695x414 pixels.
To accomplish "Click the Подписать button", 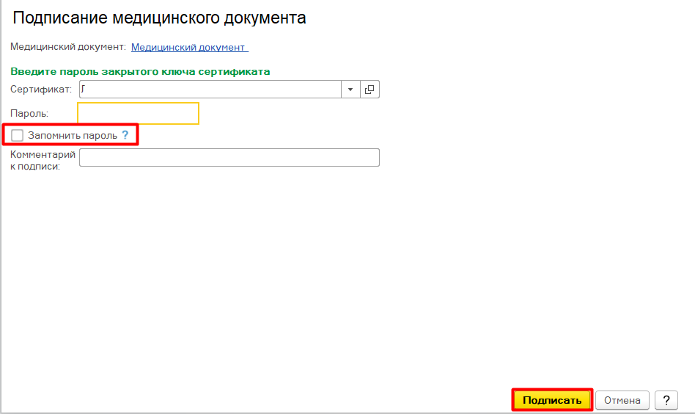I will pos(551,400).
